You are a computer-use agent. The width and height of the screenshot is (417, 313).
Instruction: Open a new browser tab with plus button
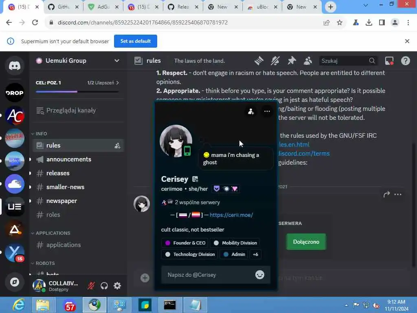click(x=330, y=7)
